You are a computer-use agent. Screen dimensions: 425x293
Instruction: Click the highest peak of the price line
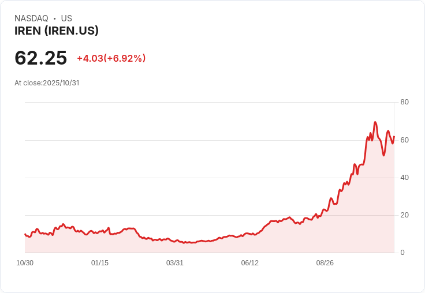(x=375, y=122)
